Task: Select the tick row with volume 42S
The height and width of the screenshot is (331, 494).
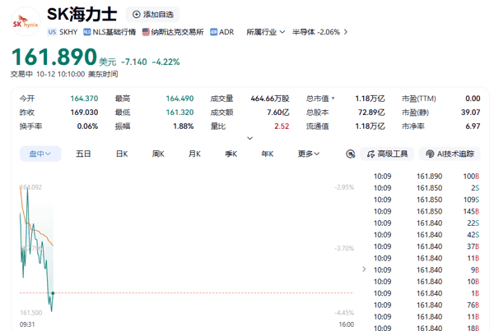Action: [x=426, y=235]
